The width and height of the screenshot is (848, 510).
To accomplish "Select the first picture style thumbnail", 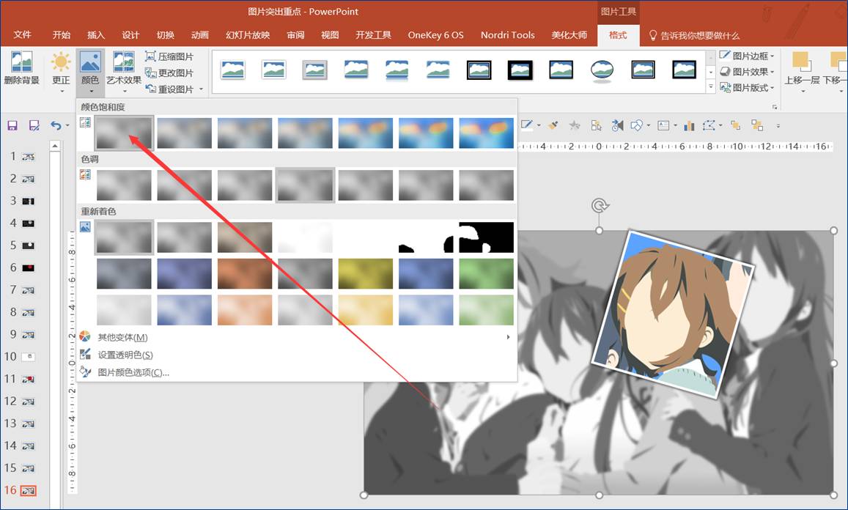I will (x=232, y=70).
